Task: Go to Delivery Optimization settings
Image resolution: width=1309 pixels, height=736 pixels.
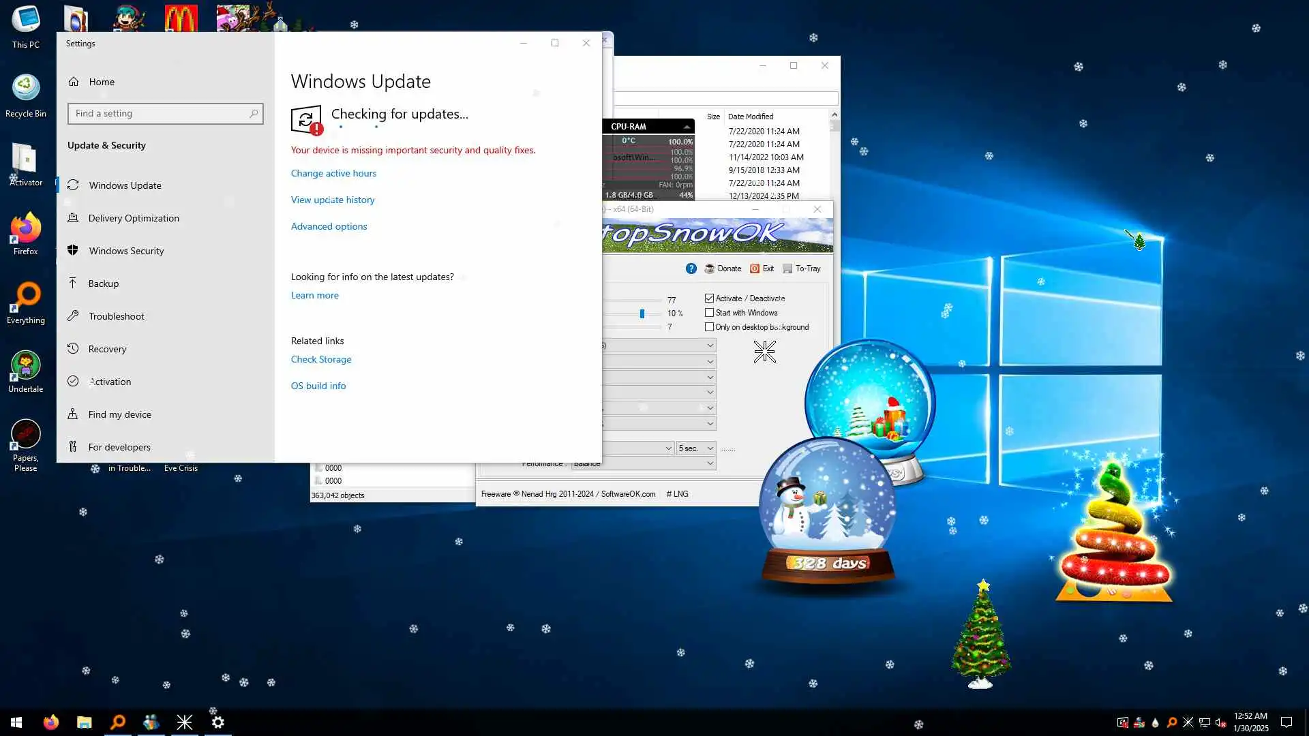Action: click(134, 218)
